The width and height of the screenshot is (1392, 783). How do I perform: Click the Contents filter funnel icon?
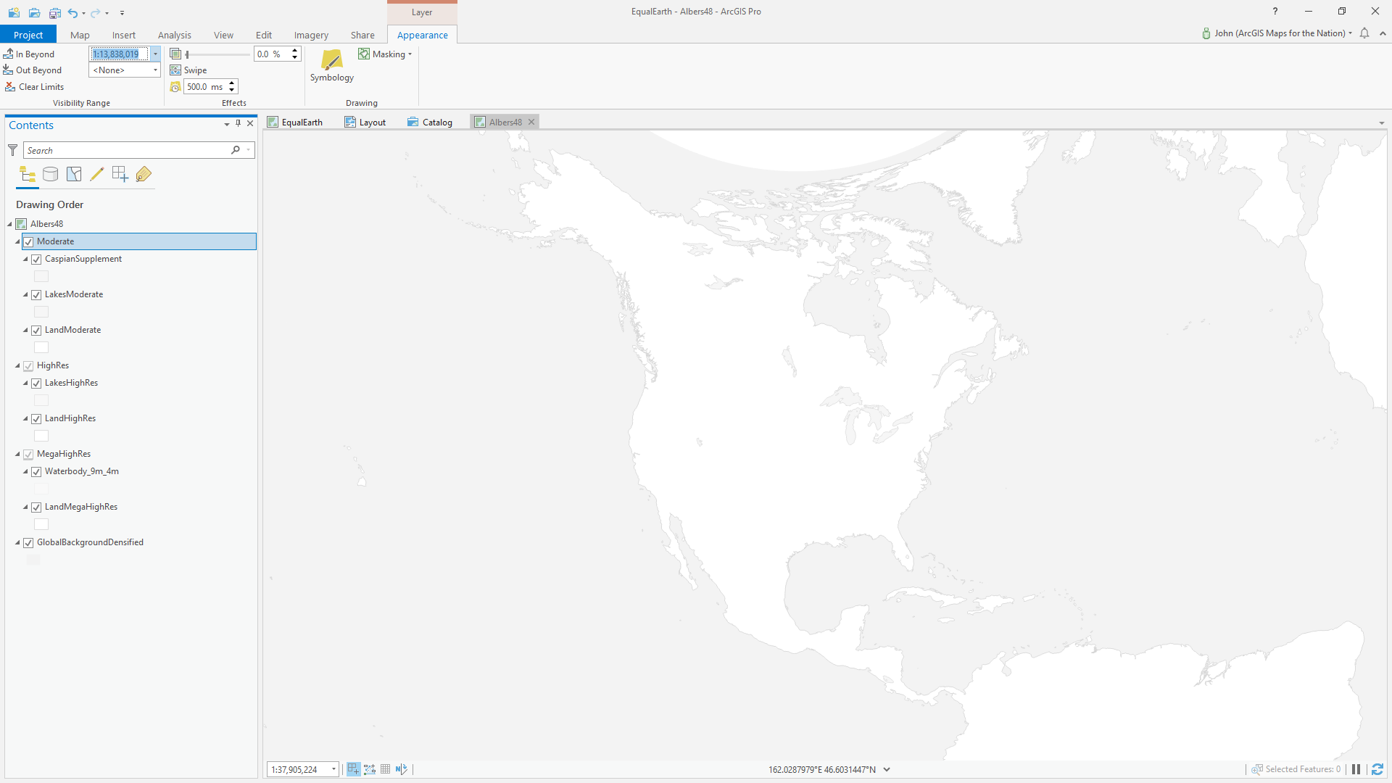tap(12, 150)
